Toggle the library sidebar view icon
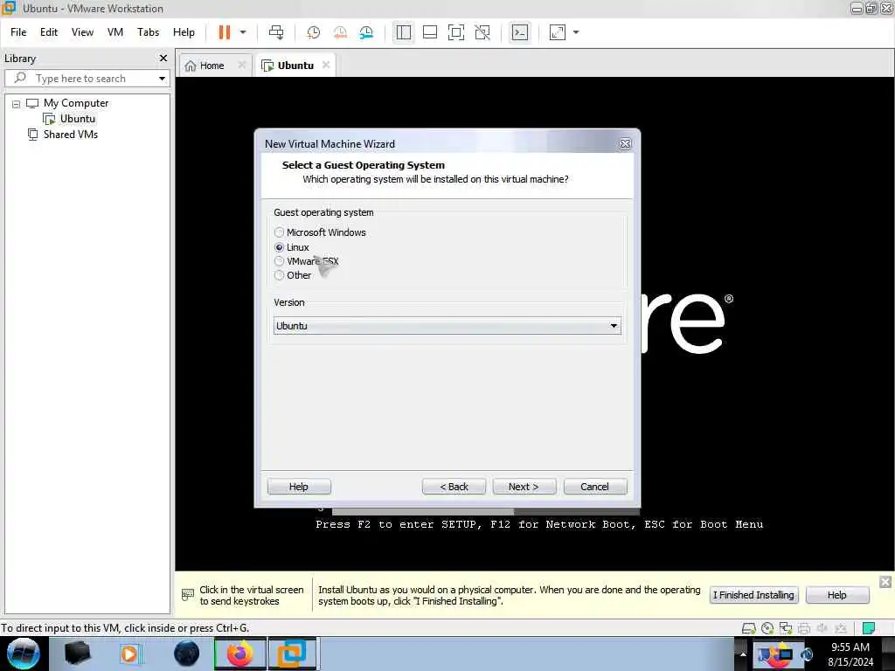Screen dimensions: 895x671 tap(404, 32)
